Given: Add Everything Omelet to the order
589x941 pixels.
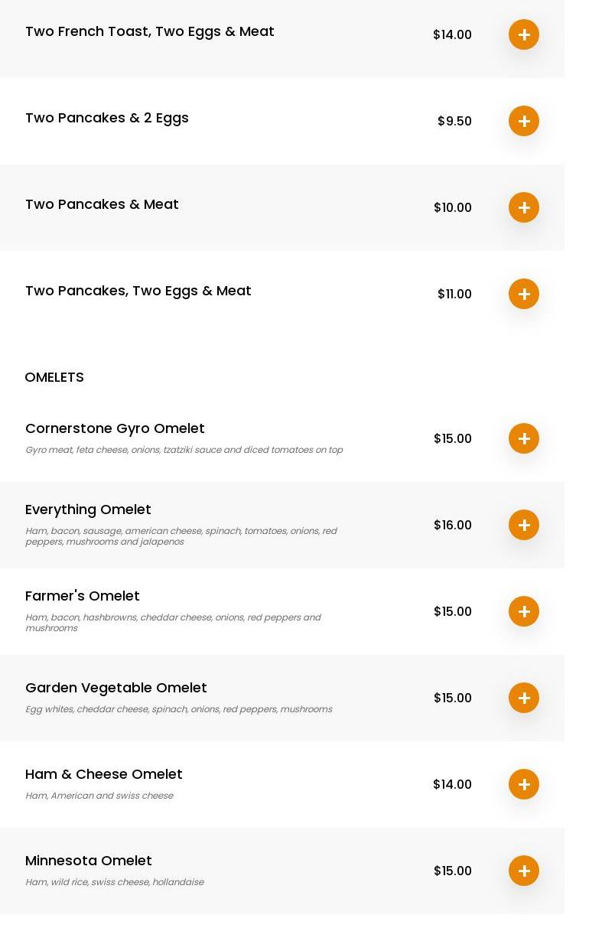Looking at the screenshot, I should [x=524, y=525].
